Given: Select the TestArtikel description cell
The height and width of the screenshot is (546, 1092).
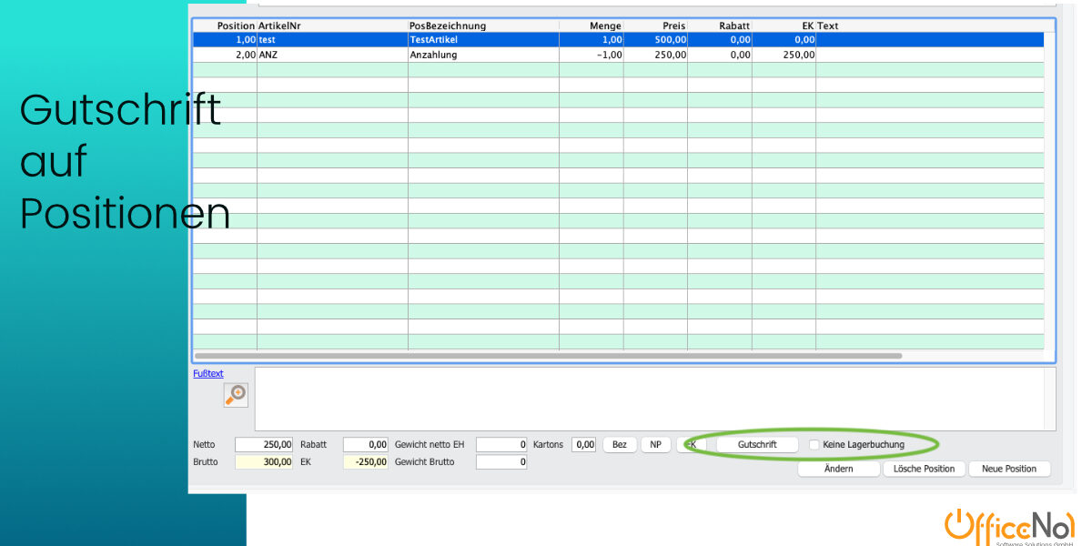Looking at the screenshot, I should tap(483, 40).
